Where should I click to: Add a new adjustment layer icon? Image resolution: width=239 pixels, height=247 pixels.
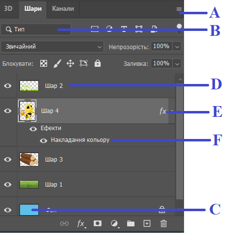point(114,223)
